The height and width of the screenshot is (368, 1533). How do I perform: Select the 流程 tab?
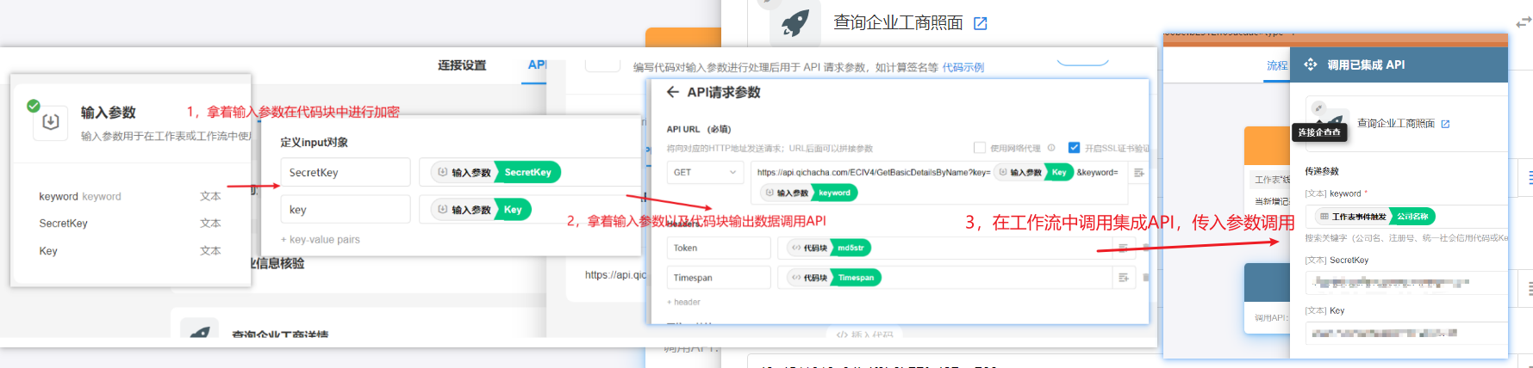[x=1276, y=65]
